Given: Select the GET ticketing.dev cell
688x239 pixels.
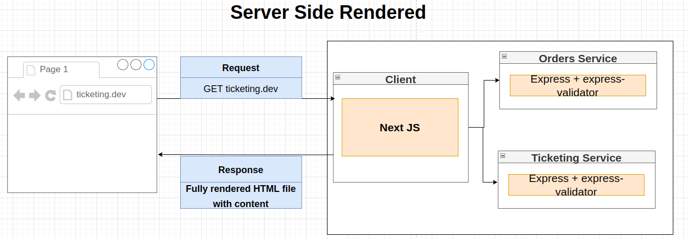Looking at the screenshot, I should 241,88.
